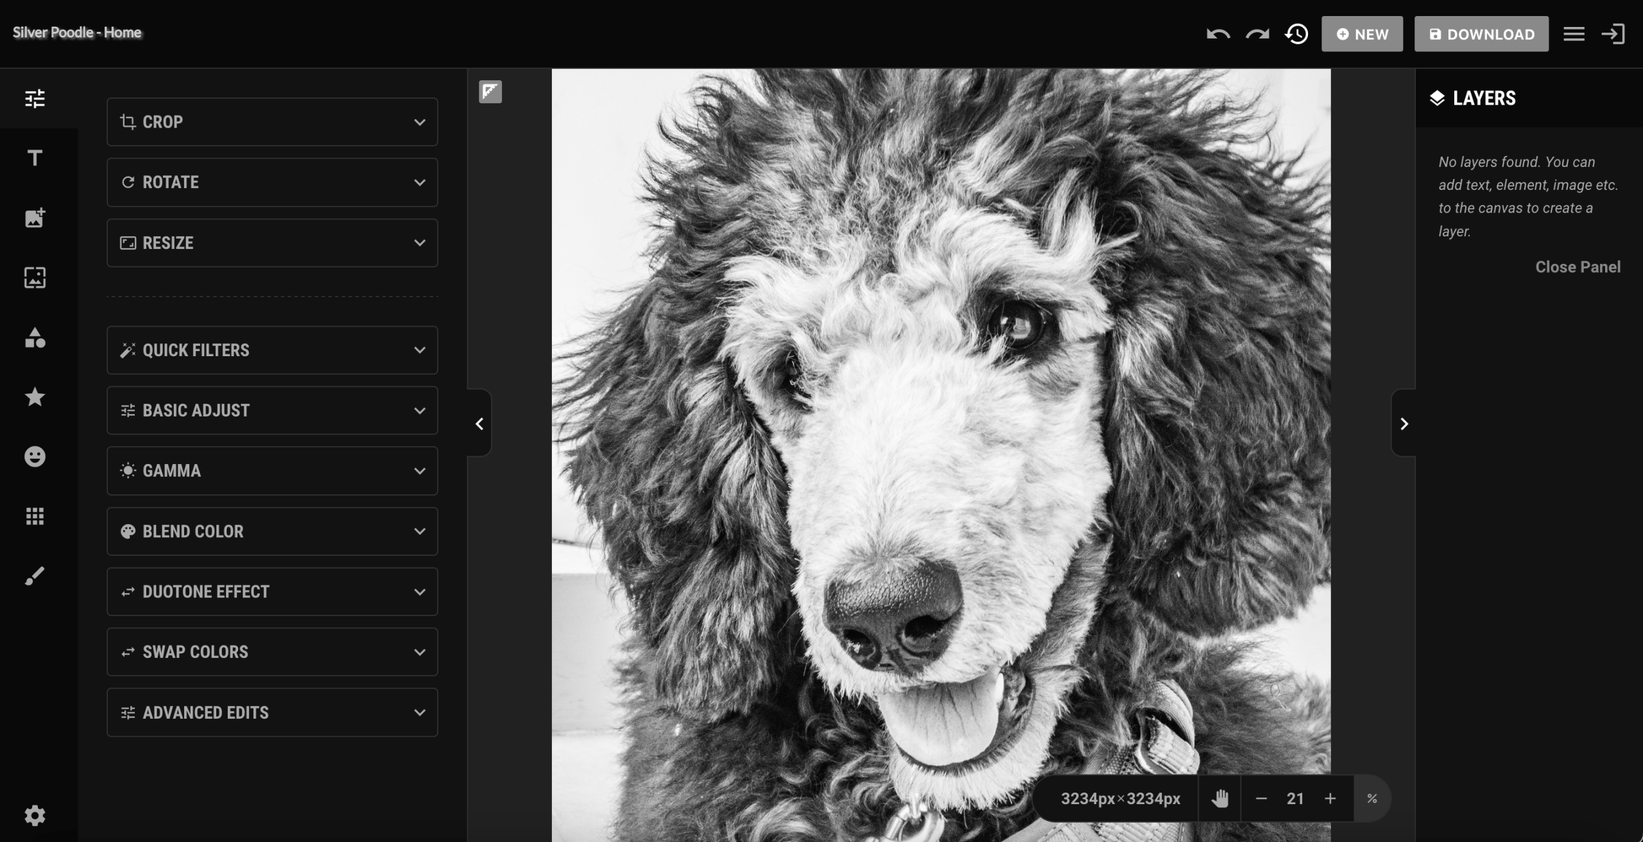The width and height of the screenshot is (1643, 842).
Task: Open the hamburger menu in the top bar
Action: coord(1573,33)
